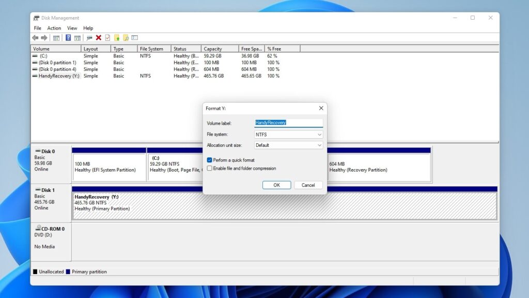Click the settings list view toolbar icon

pyautogui.click(x=135, y=38)
